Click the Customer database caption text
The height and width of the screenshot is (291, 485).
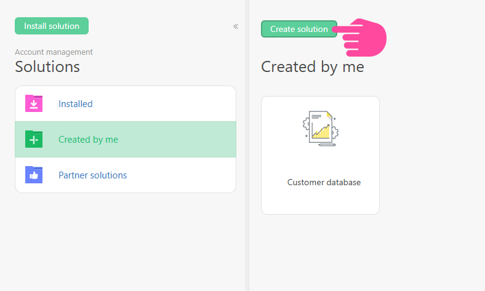(x=324, y=183)
